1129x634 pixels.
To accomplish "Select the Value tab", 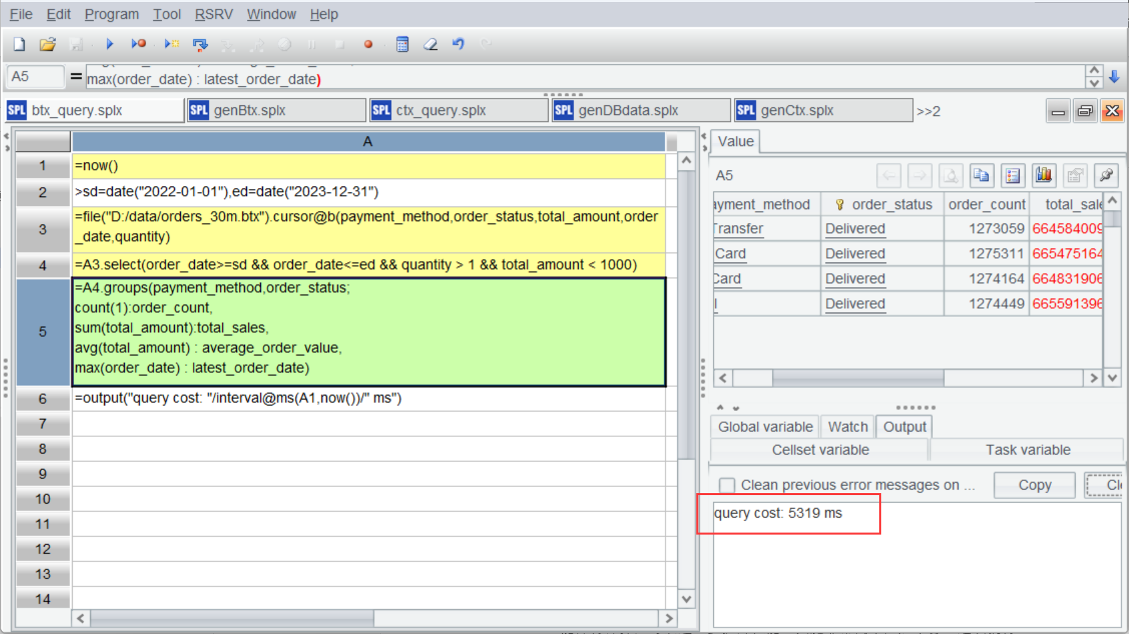I will click(x=736, y=141).
